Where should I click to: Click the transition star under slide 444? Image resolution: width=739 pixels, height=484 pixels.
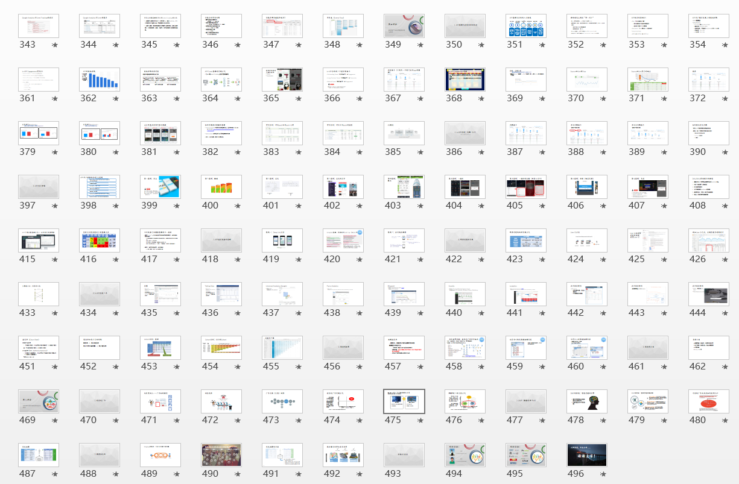725,313
